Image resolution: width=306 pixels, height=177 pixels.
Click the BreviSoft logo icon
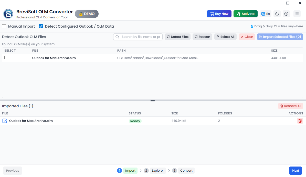pyautogui.click(x=8, y=14)
